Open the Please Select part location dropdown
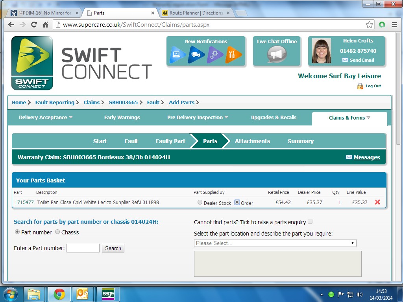 pyautogui.click(x=275, y=243)
